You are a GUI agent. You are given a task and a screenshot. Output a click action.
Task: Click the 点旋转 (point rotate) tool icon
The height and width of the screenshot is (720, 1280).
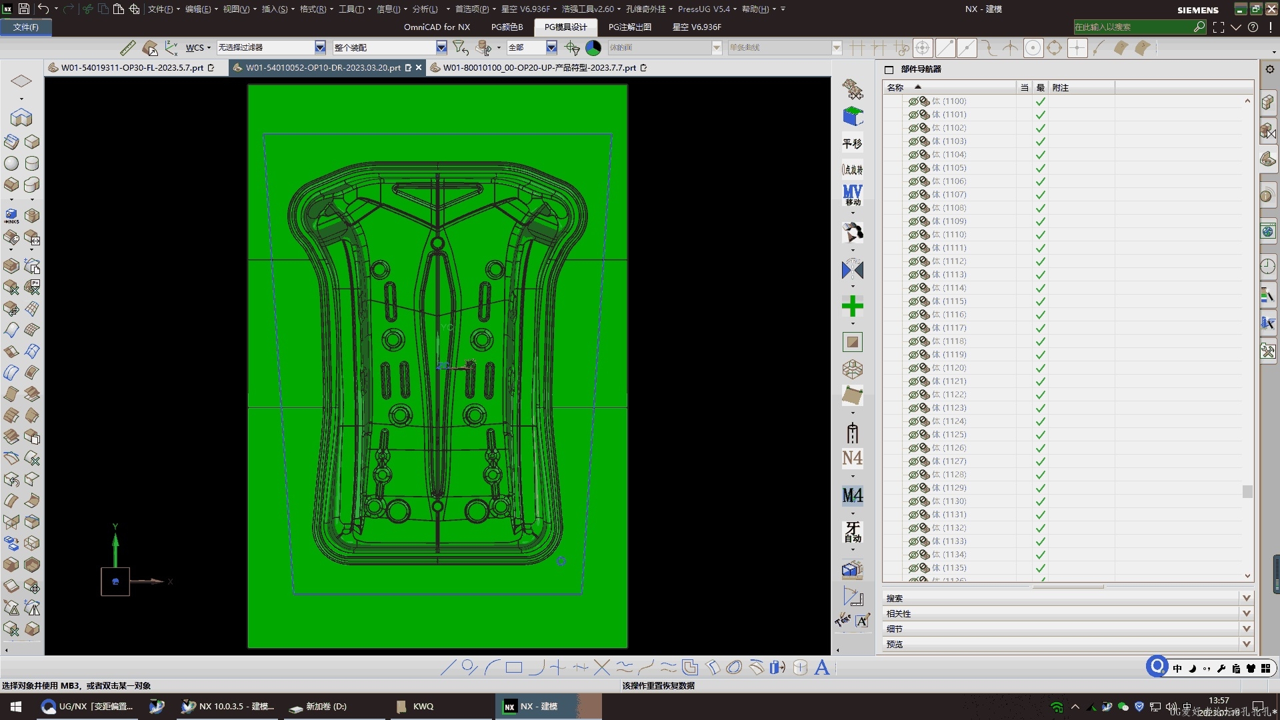click(852, 169)
